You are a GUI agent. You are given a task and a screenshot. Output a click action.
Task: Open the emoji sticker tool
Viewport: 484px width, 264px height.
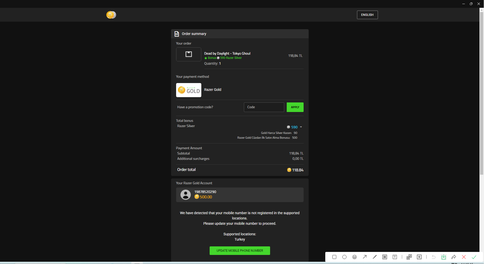point(354,257)
